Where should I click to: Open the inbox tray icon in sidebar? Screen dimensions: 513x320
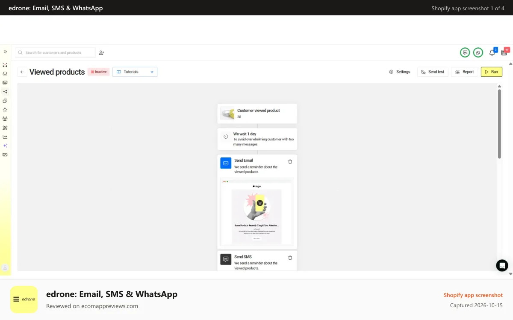click(5, 73)
